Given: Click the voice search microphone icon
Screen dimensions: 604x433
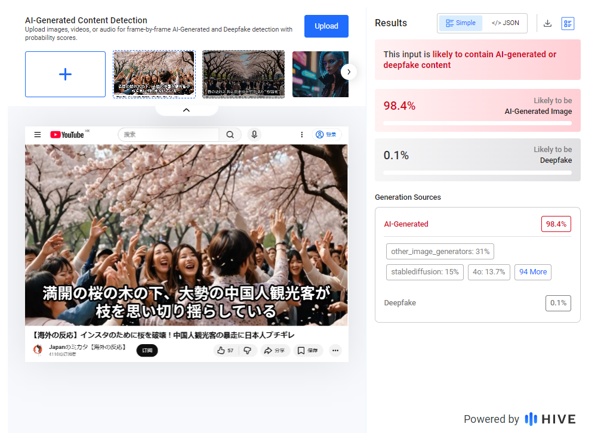Looking at the screenshot, I should coord(254,134).
